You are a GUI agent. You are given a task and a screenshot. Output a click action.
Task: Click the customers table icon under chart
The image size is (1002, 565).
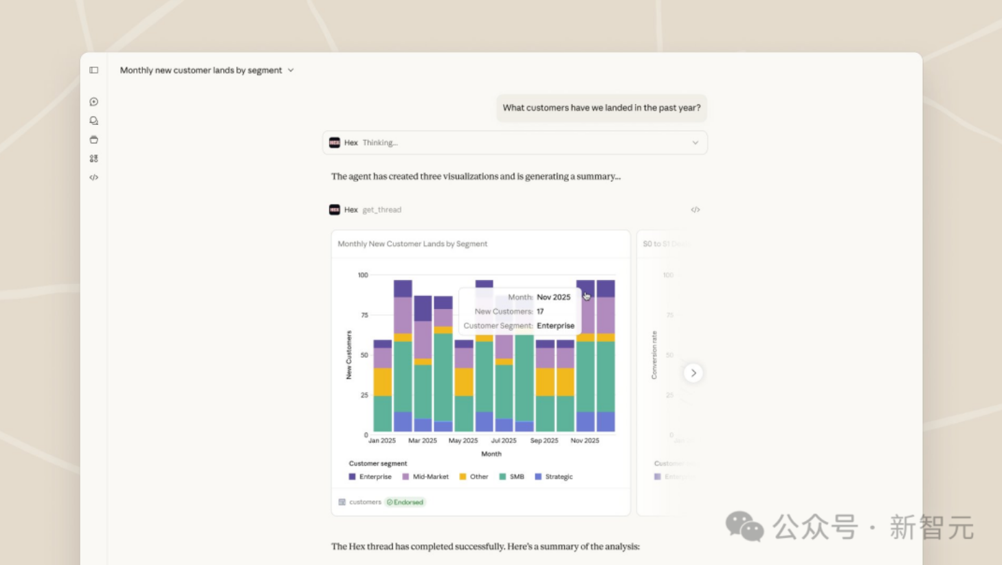coord(342,502)
